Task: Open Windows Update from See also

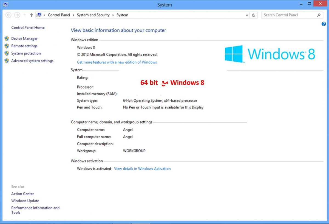Action: tap(25, 201)
